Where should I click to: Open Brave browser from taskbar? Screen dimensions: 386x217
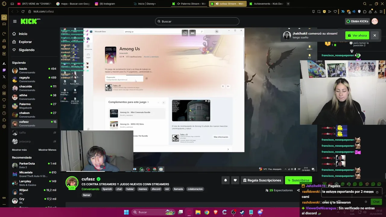point(216,212)
